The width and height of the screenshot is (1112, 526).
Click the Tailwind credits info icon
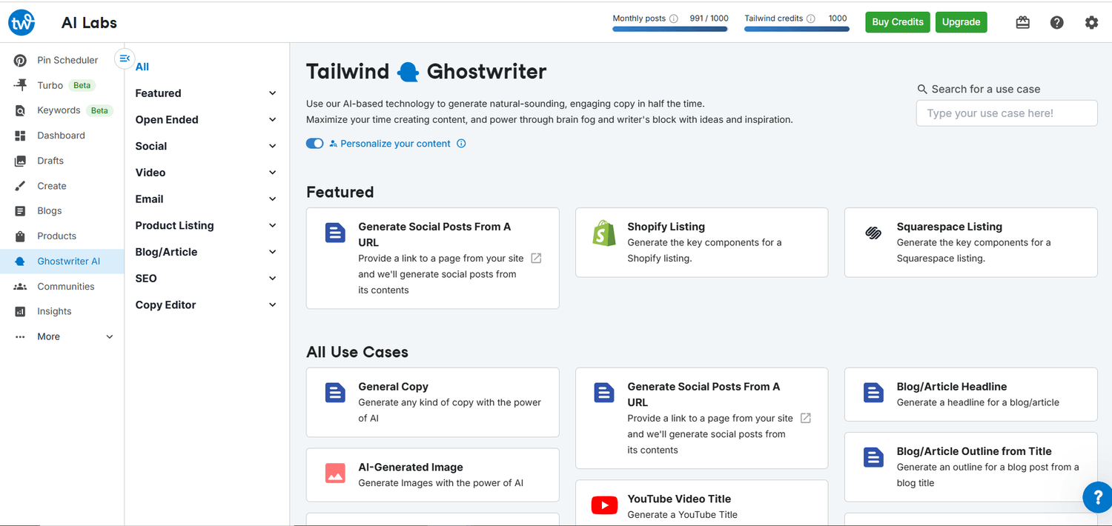click(x=811, y=19)
